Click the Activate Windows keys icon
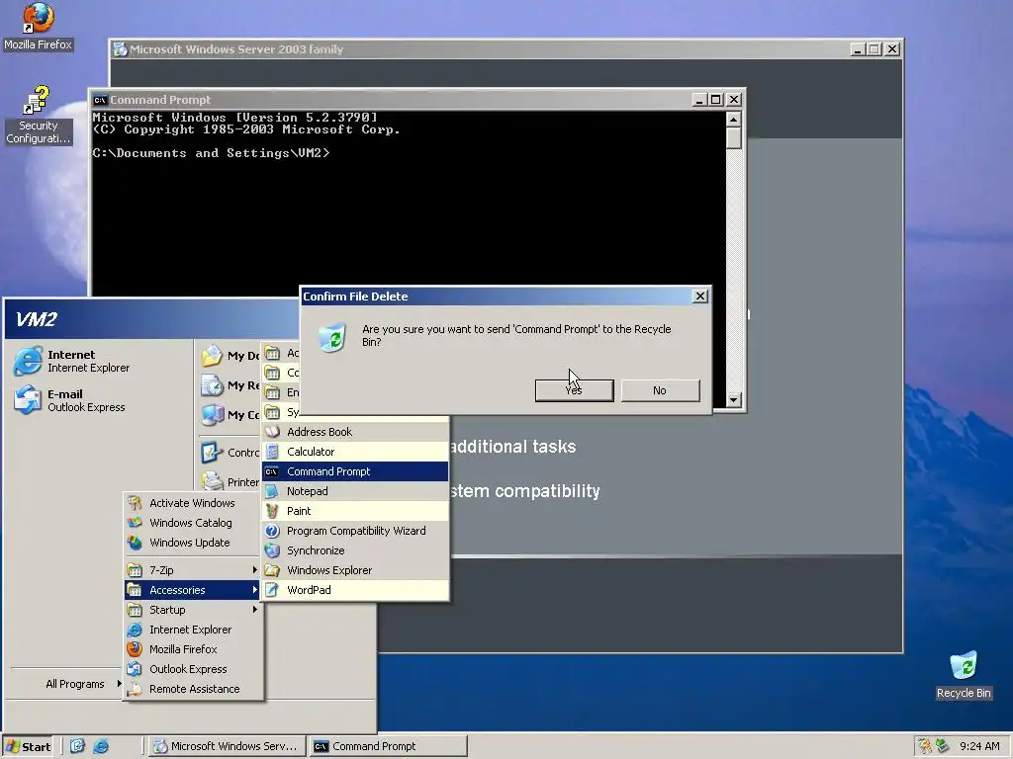 coord(135,503)
